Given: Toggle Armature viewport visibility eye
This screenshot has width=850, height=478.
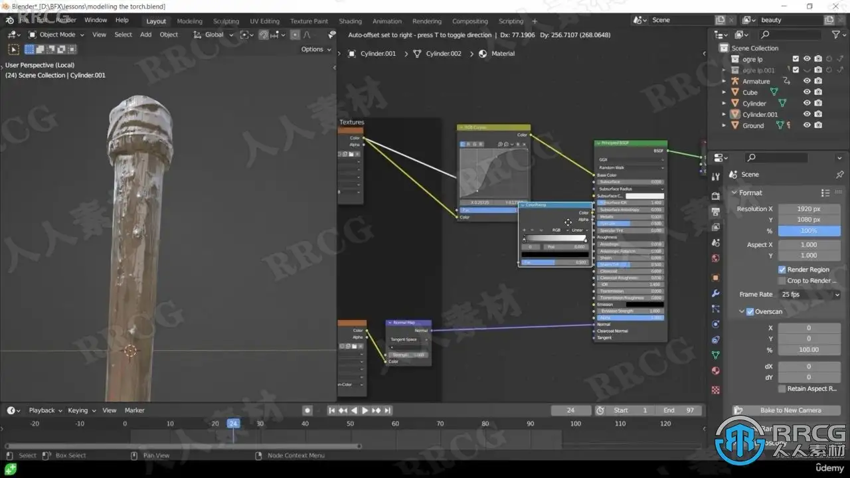Looking at the screenshot, I should (807, 81).
